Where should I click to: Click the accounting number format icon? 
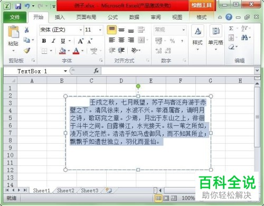(159, 41)
